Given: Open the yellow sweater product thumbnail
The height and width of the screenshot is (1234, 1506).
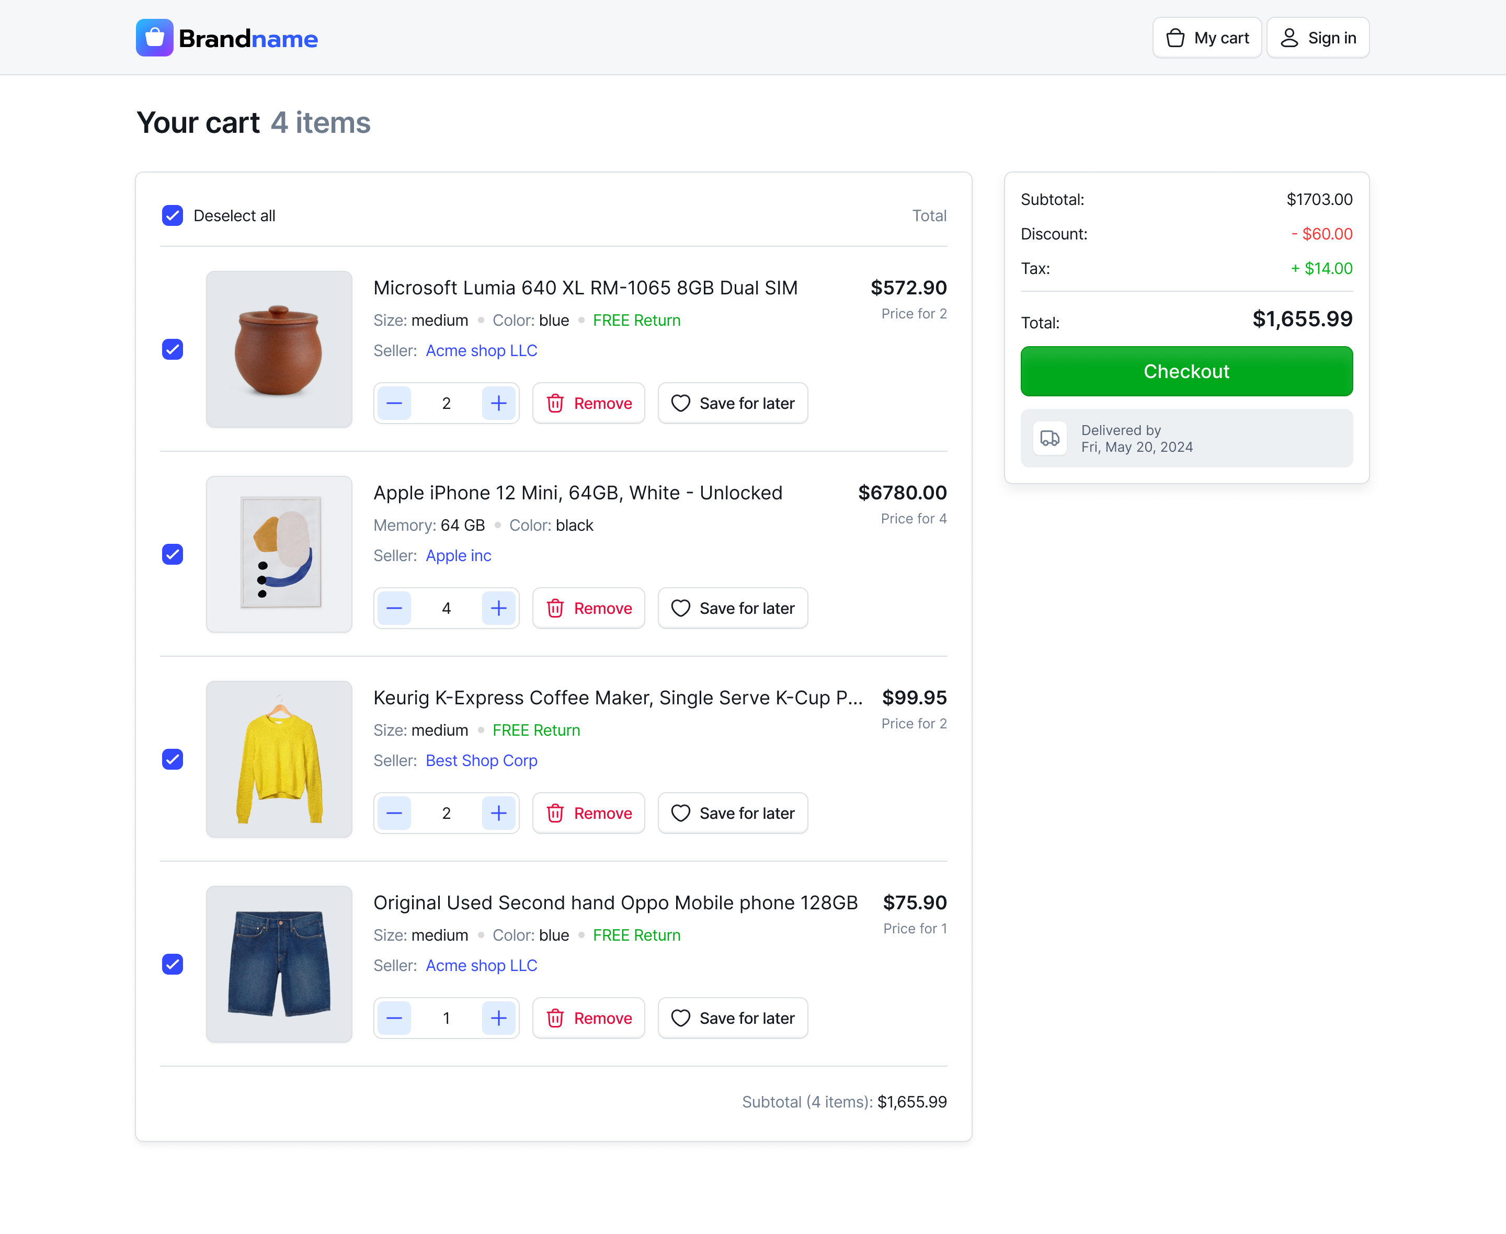Looking at the screenshot, I should point(279,759).
